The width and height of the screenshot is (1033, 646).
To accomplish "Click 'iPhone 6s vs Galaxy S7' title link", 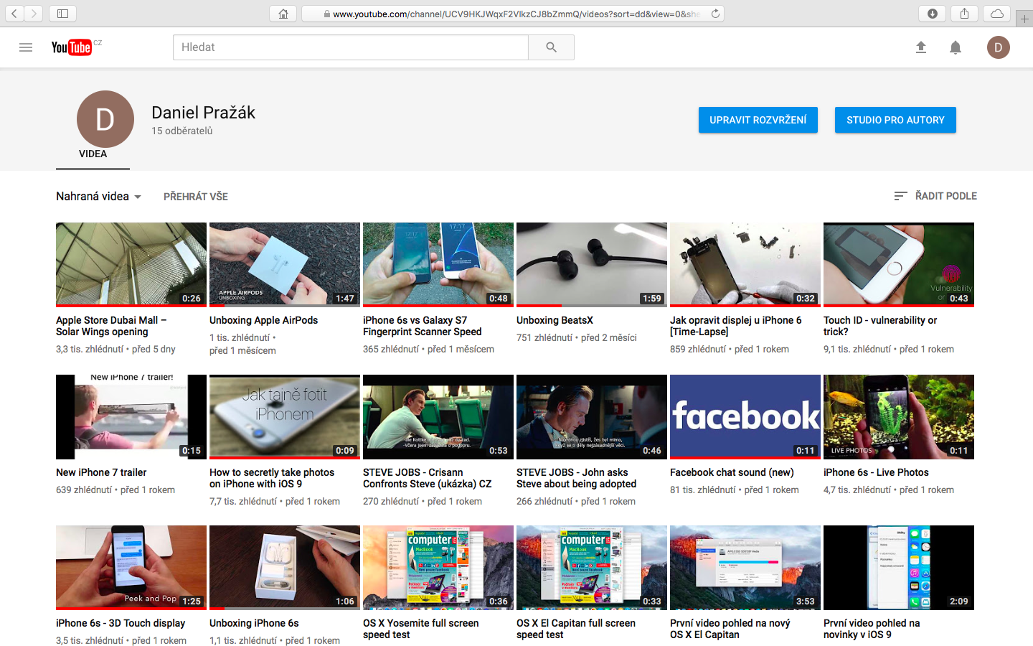I will pyautogui.click(x=423, y=326).
